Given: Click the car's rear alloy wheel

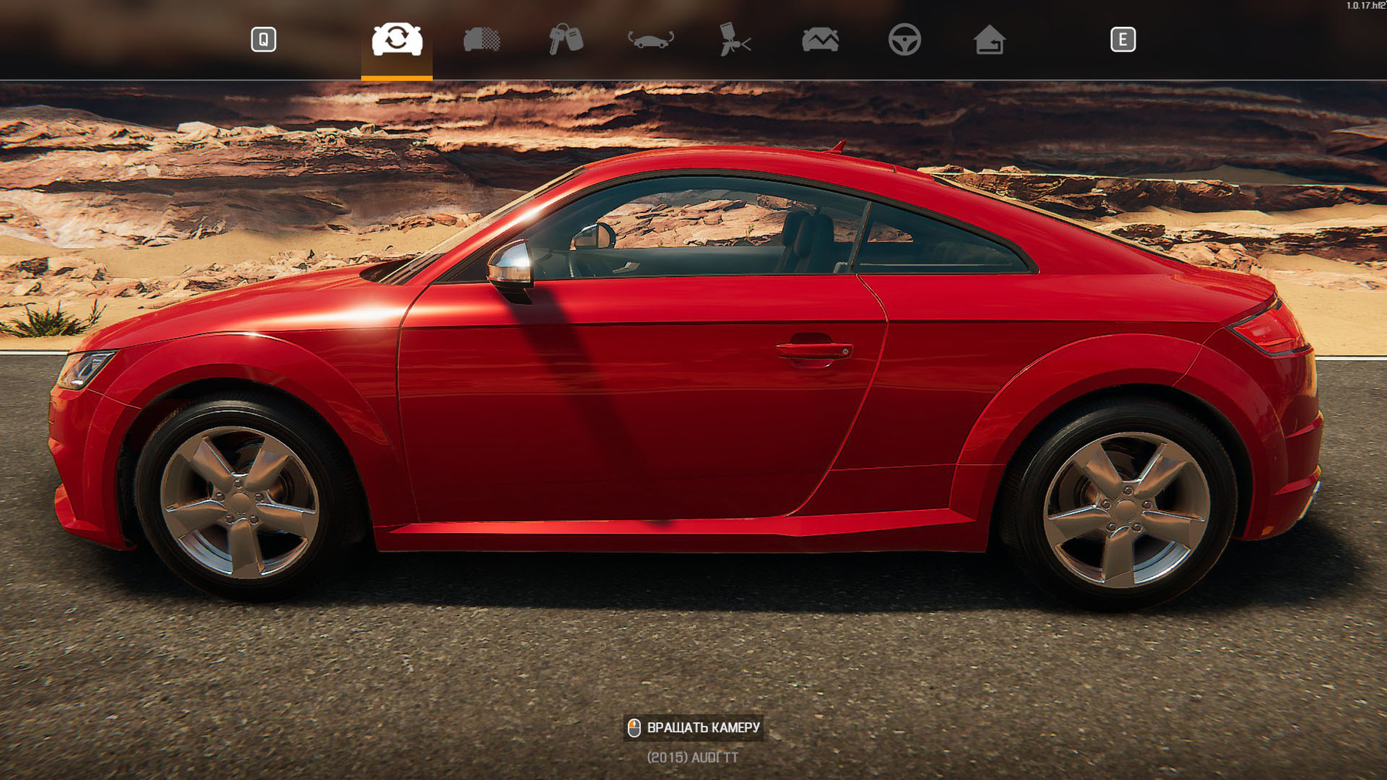Looking at the screenshot, I should (x=1126, y=510).
